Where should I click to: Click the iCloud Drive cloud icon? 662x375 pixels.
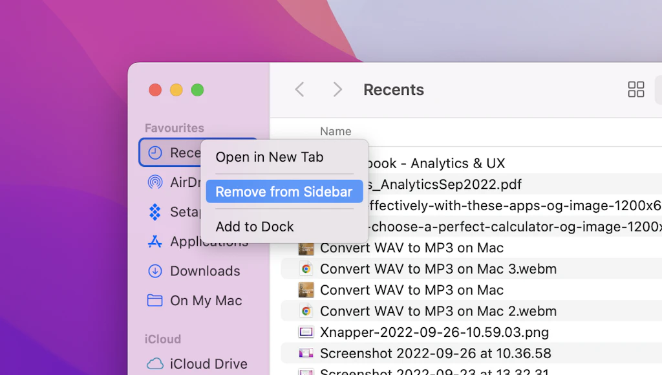pos(154,363)
